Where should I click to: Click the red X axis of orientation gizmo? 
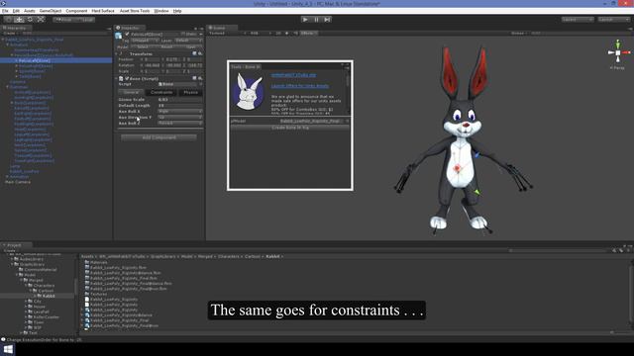[x=626, y=52]
